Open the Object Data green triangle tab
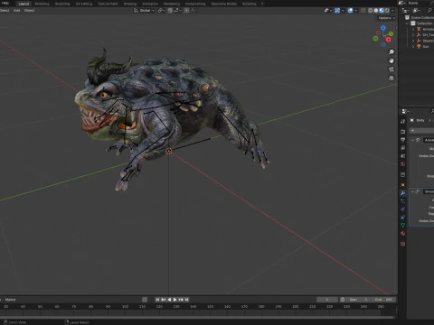 point(403,226)
